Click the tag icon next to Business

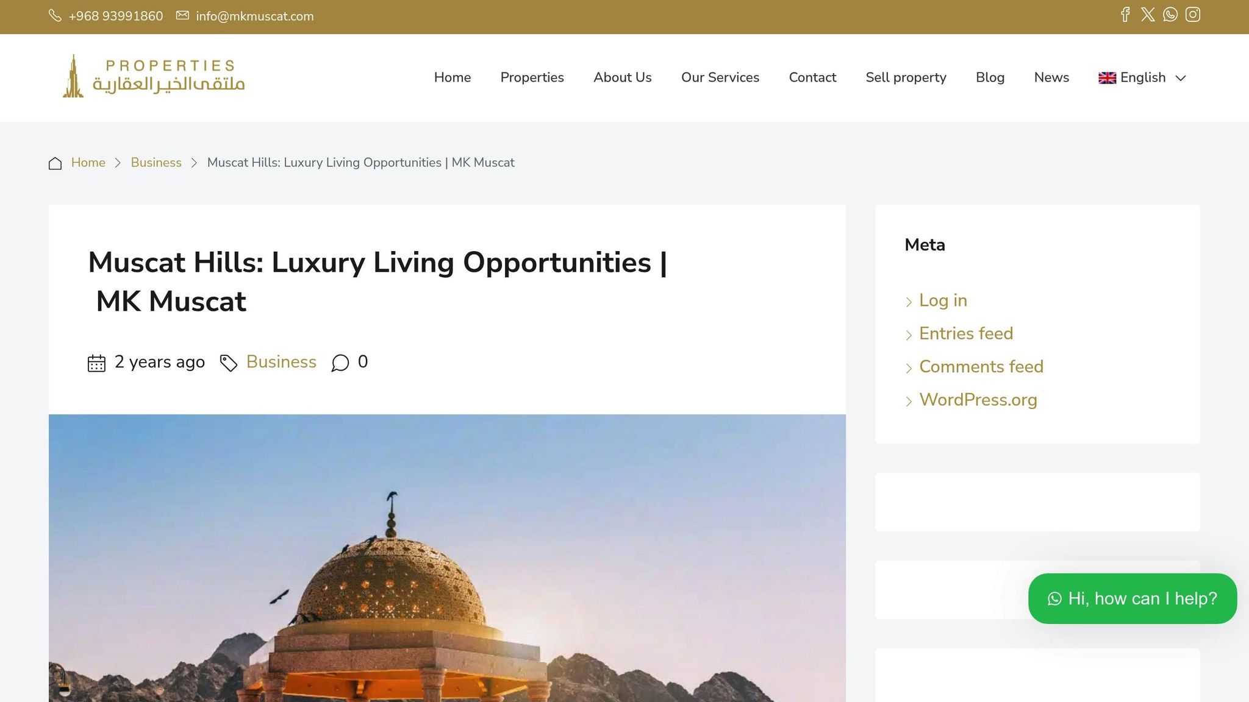click(229, 363)
